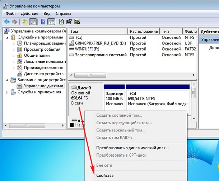Open the Файл menu
This screenshot has width=219, height=181.
11,14
